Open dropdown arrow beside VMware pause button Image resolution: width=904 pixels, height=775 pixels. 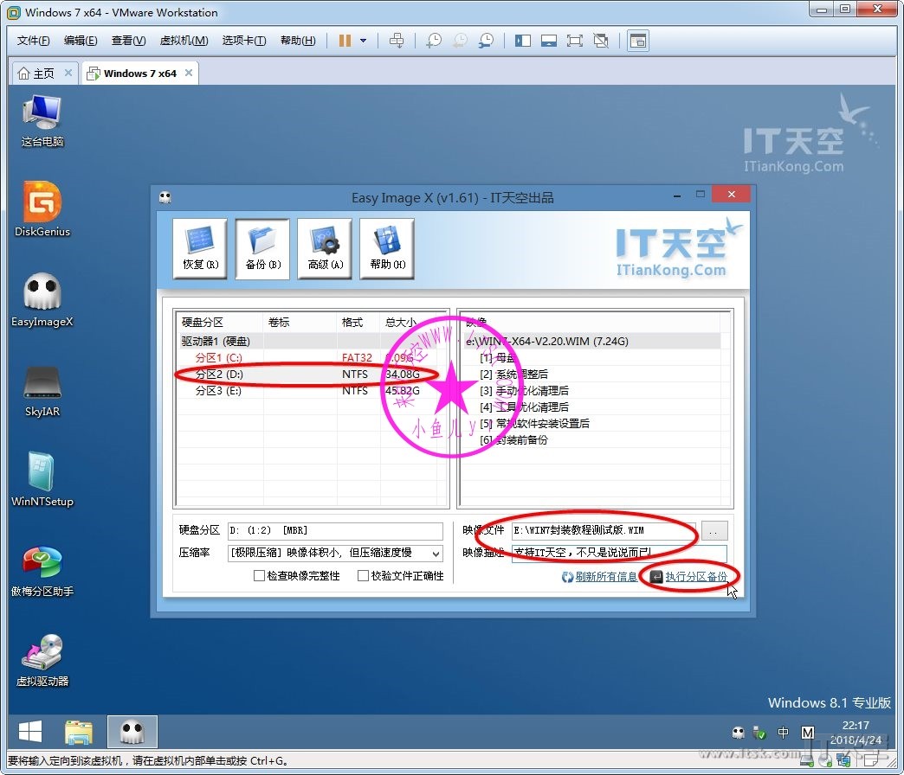click(x=363, y=41)
